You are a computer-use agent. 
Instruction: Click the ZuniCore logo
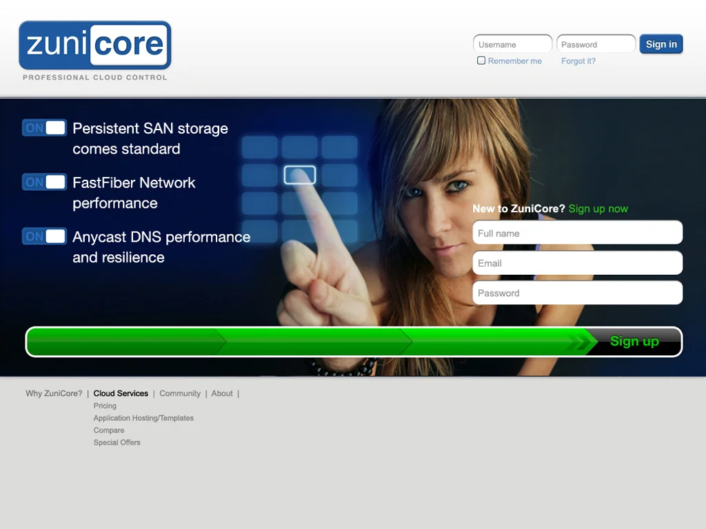95,45
